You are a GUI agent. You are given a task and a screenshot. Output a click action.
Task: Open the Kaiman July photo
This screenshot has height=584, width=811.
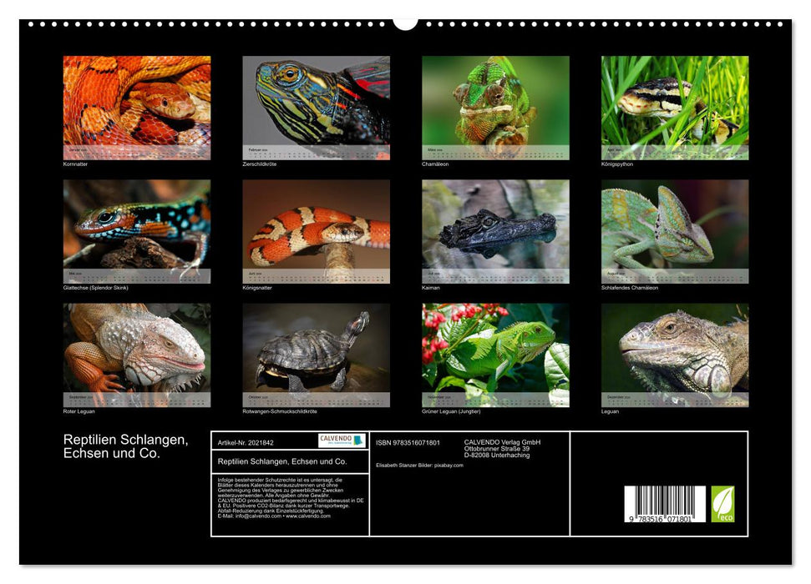pyautogui.click(x=494, y=229)
